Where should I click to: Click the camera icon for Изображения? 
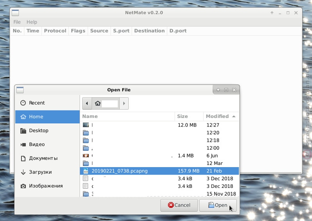[x=23, y=186]
